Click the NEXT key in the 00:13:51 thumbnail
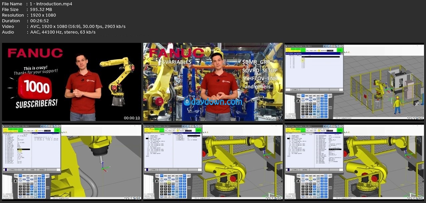Screen dimensions: 426x203 point(47,176)
